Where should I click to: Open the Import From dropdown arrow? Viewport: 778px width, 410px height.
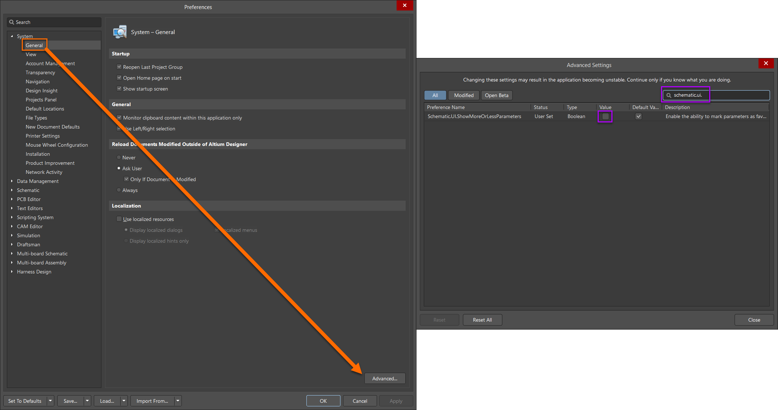pos(178,401)
